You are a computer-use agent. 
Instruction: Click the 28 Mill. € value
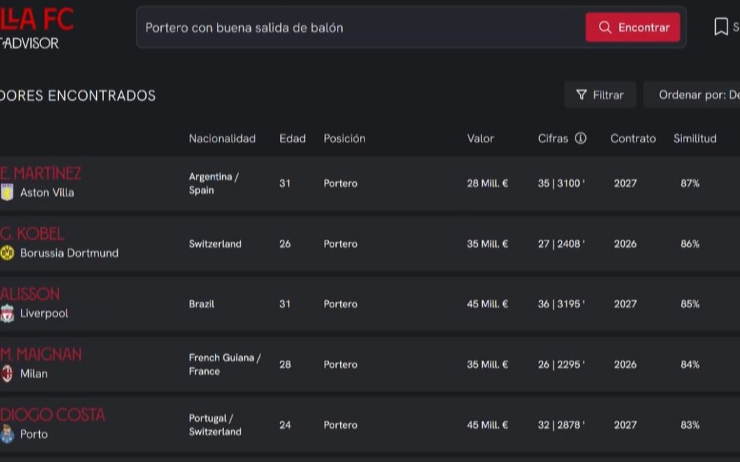coord(488,183)
